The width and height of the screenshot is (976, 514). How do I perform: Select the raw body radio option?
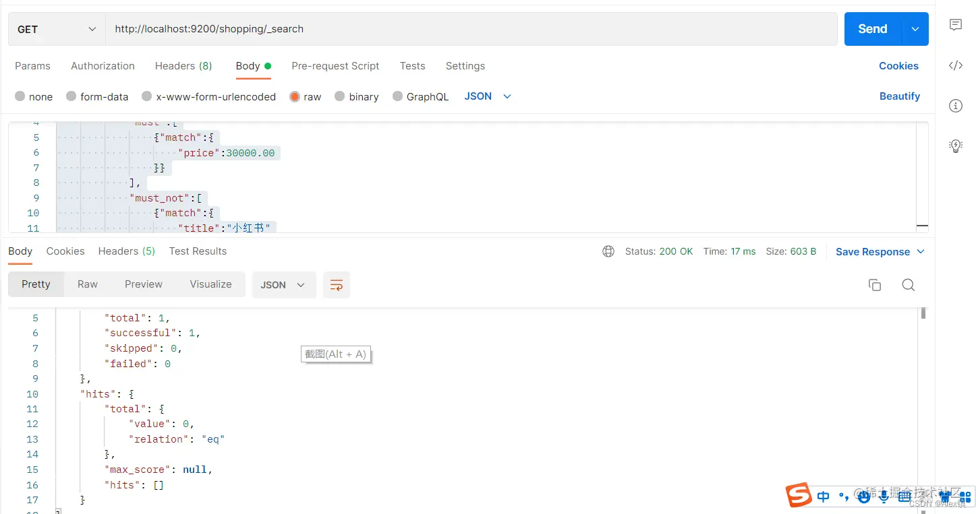[x=295, y=96]
